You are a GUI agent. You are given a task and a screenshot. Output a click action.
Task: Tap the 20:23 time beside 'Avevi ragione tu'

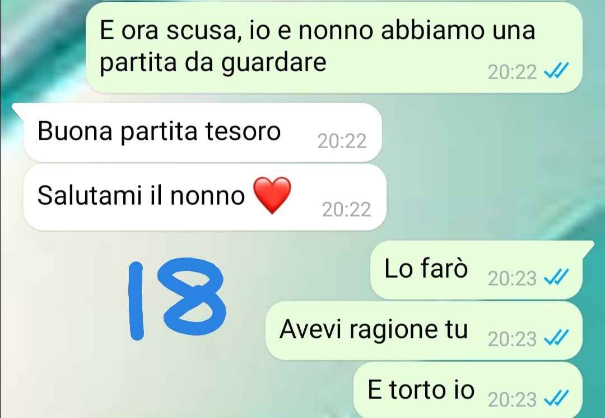pyautogui.click(x=512, y=339)
